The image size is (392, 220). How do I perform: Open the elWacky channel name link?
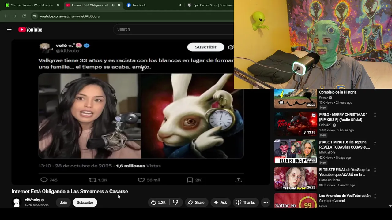point(32,200)
